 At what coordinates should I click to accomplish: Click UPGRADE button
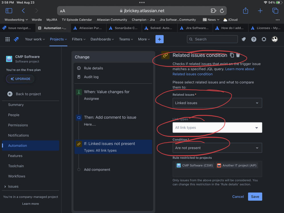(20, 79)
